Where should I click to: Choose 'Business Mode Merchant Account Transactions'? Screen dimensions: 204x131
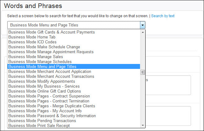coord(51,76)
